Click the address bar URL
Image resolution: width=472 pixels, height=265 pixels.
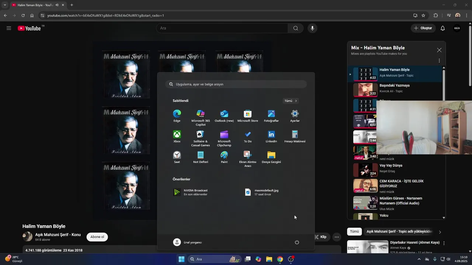click(105, 15)
